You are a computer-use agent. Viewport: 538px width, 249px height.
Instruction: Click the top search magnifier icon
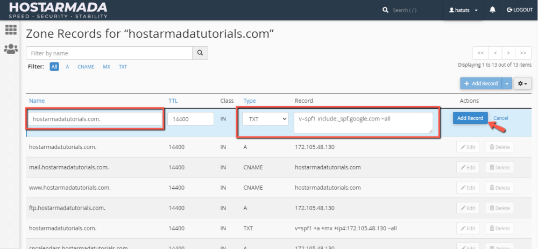click(x=385, y=10)
